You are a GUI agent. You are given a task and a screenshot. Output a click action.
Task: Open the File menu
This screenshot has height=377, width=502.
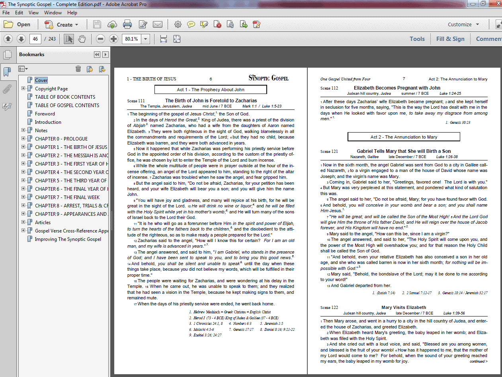tap(6, 13)
